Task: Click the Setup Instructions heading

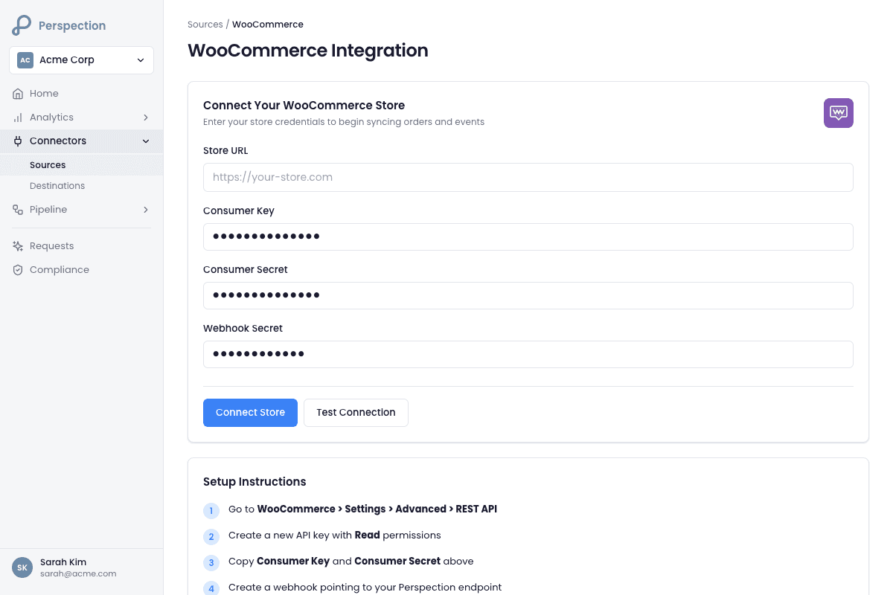Action: (255, 482)
